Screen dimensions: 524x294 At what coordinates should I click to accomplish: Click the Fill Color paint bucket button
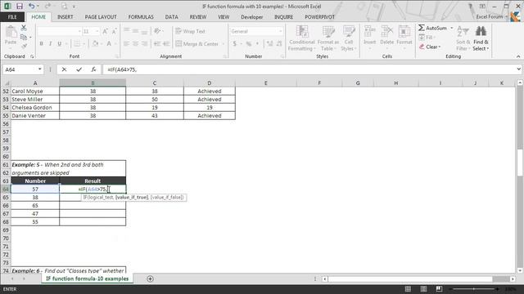(95, 43)
